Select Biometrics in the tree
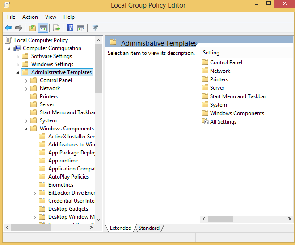 (x=60, y=185)
